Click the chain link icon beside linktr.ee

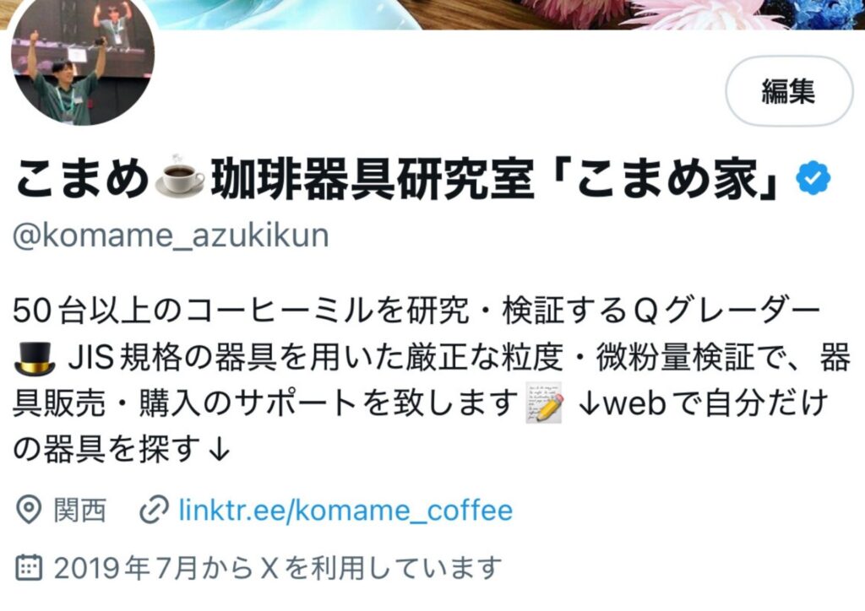154,511
